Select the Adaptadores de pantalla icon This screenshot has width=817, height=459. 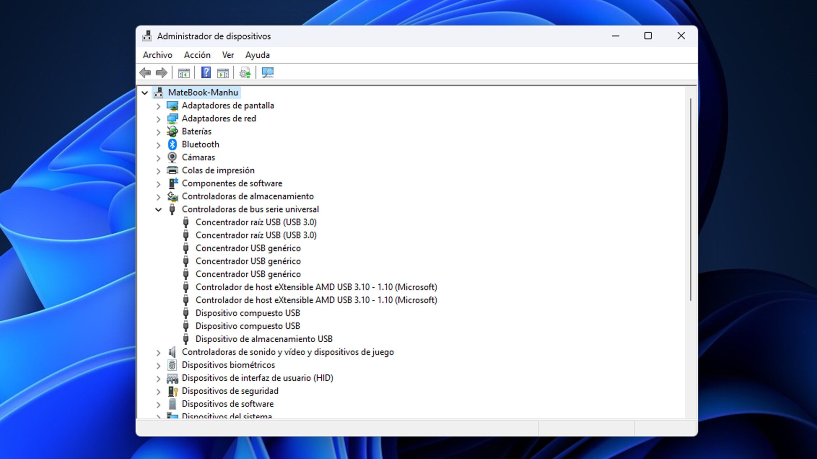coord(172,106)
